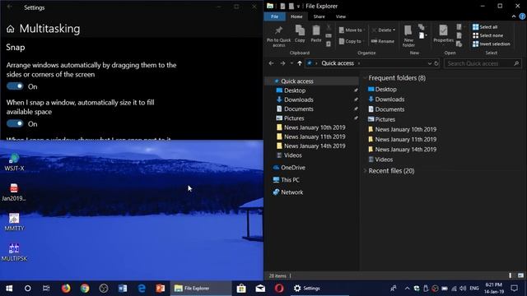Click the Search Quick access field
This screenshot has width=527, height=296.
pos(483,63)
